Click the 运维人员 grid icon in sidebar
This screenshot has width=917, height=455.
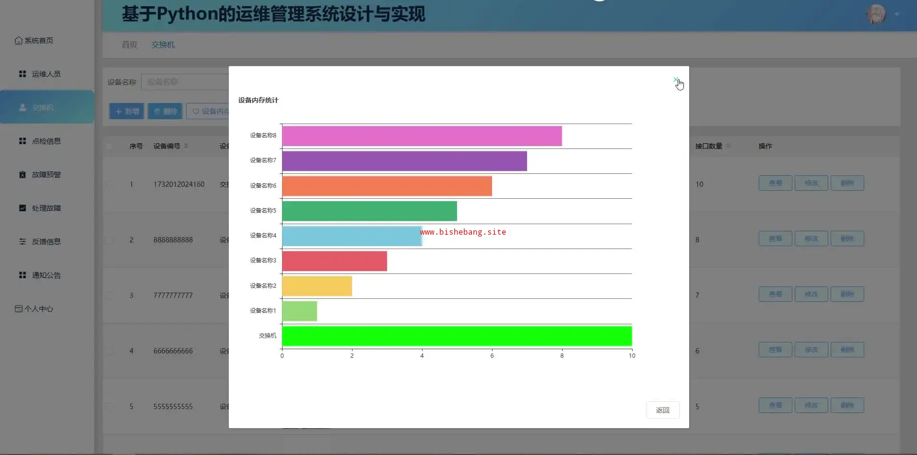click(22, 74)
